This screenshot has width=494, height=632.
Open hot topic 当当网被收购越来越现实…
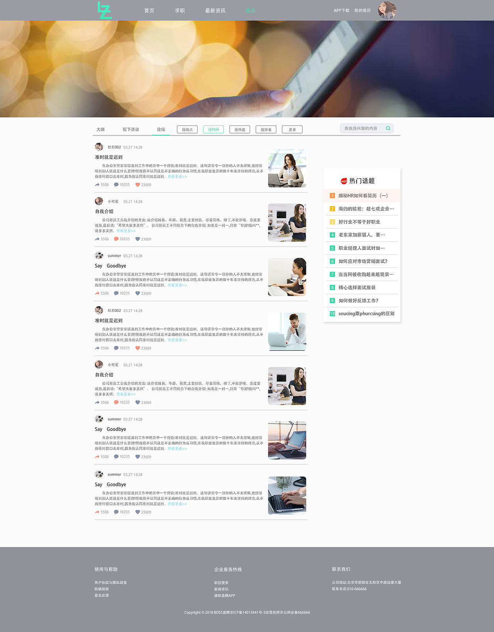pyautogui.click(x=366, y=274)
